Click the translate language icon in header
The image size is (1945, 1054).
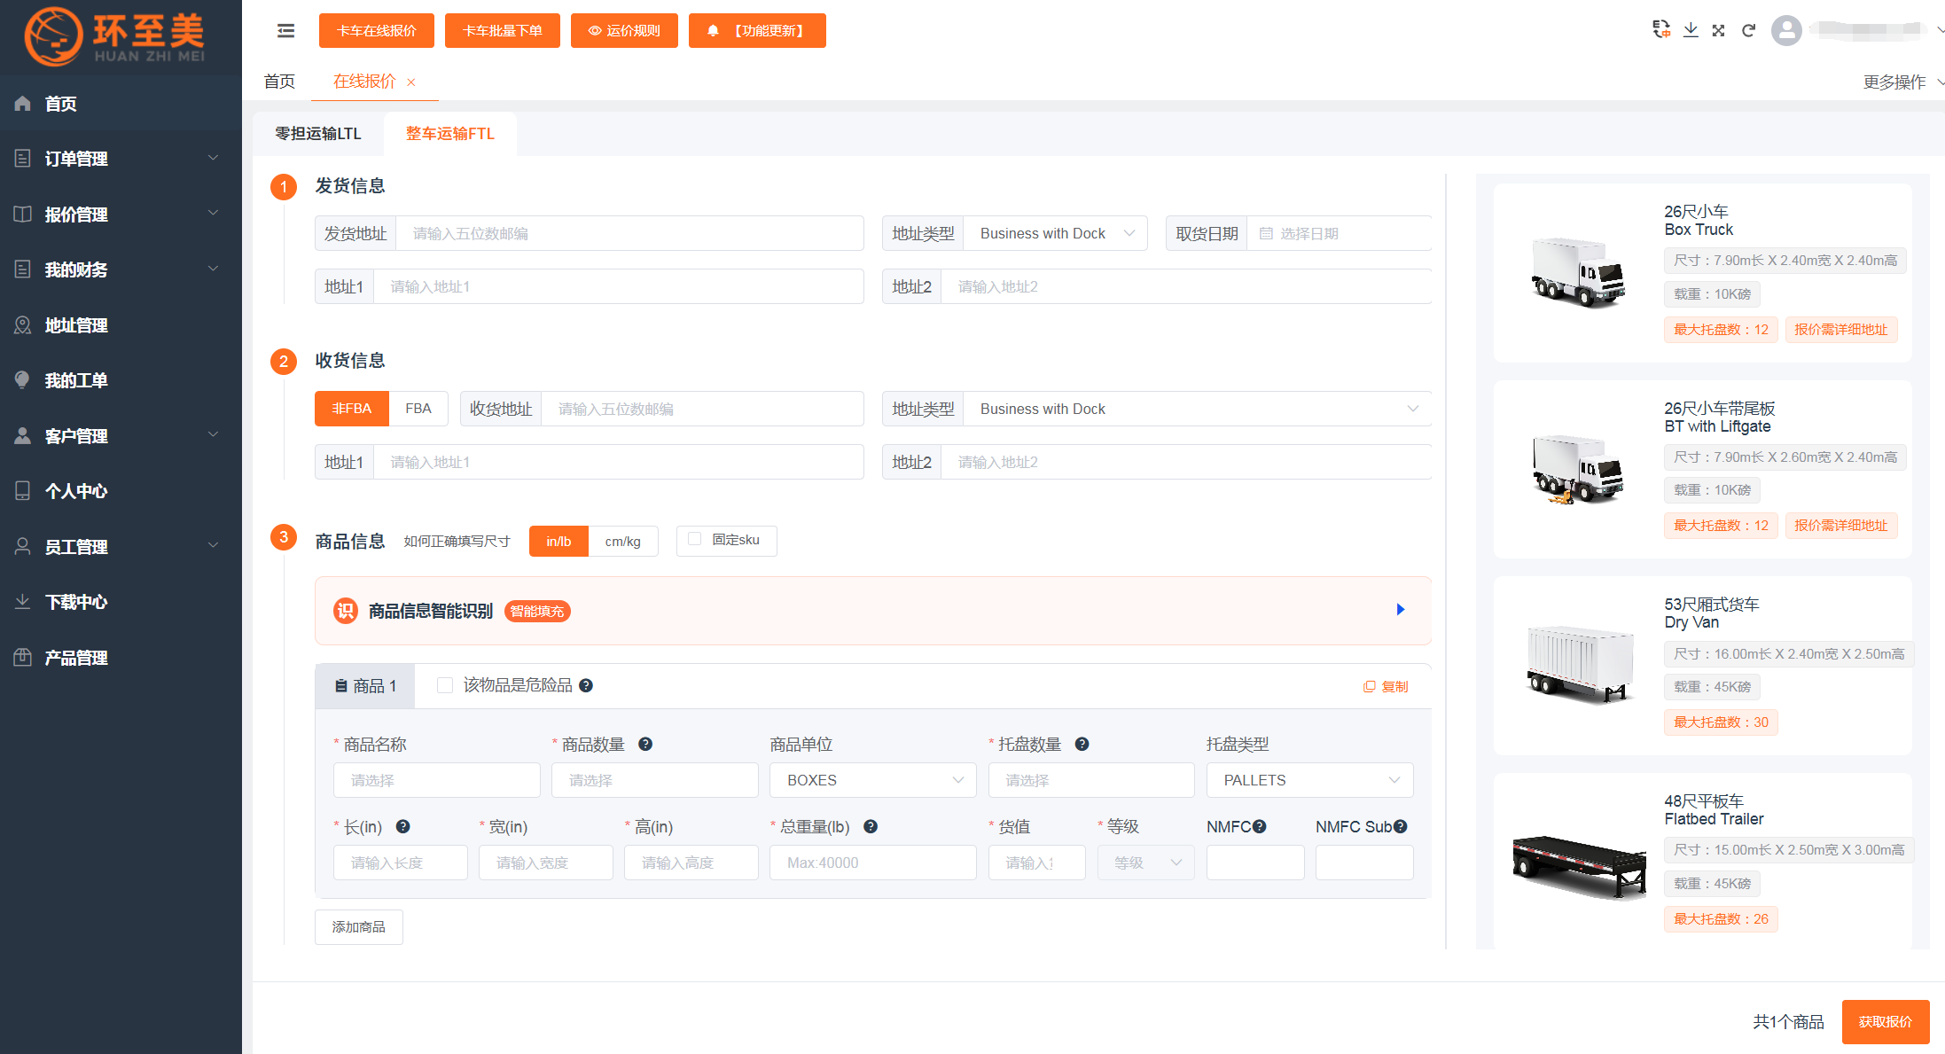(x=1661, y=29)
